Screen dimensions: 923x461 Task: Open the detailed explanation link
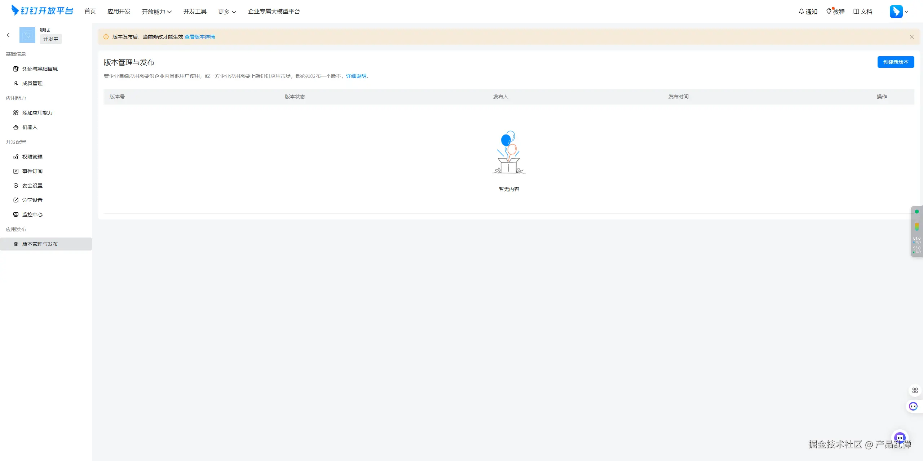click(356, 76)
